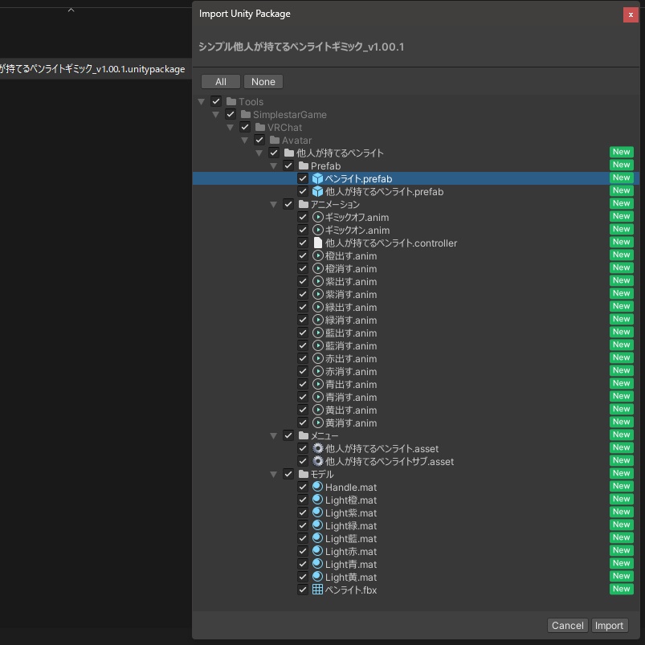
Task: Click the Prefab folder icon
Action: click(304, 165)
